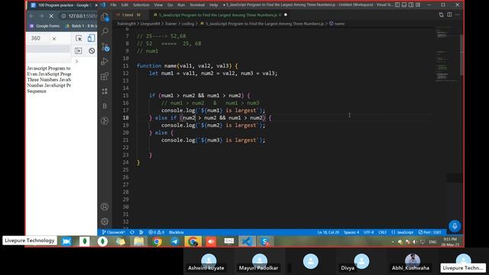The height and width of the screenshot is (275, 489).
Task: Open the Extensions view
Action: pyautogui.click(x=105, y=76)
